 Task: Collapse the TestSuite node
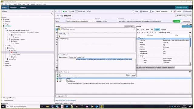(x=6, y=48)
